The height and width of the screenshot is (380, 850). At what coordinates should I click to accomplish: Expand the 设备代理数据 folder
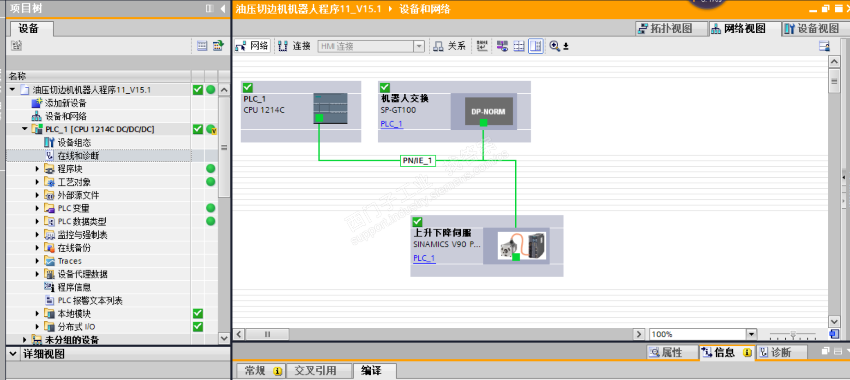(x=37, y=274)
